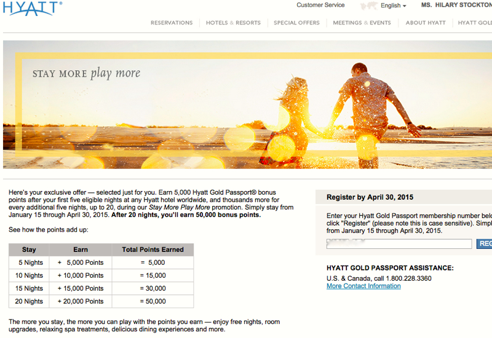The height and width of the screenshot is (338, 492).
Task: Click the 'HYATT GOLD PASSPORT ASSISTANCE:' heading
Action: coord(390,268)
